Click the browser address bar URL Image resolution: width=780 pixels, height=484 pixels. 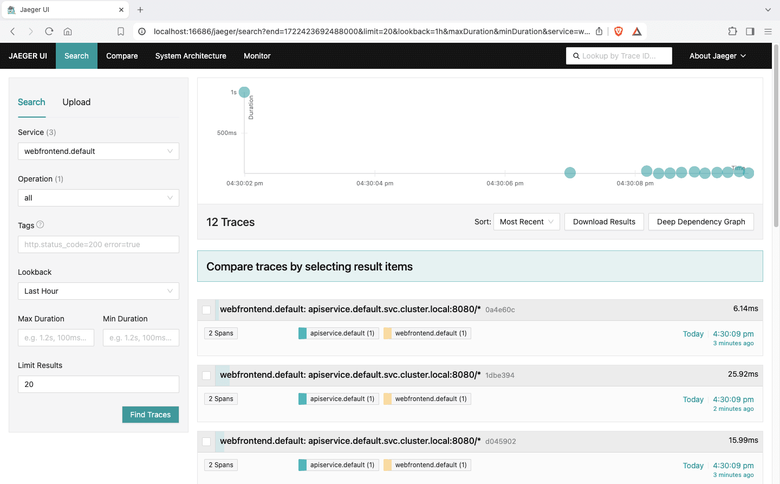pos(372,31)
